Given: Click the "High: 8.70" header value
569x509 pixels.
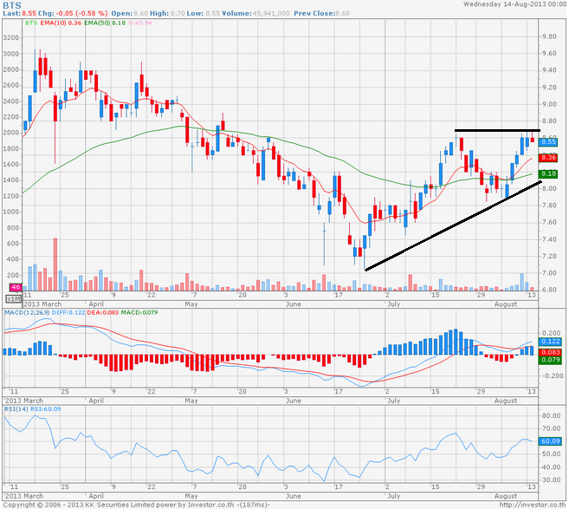Looking at the screenshot, I should (x=167, y=14).
